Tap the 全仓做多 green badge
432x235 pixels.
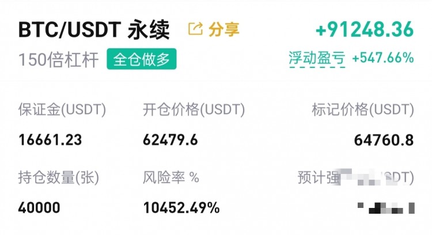tap(142, 59)
